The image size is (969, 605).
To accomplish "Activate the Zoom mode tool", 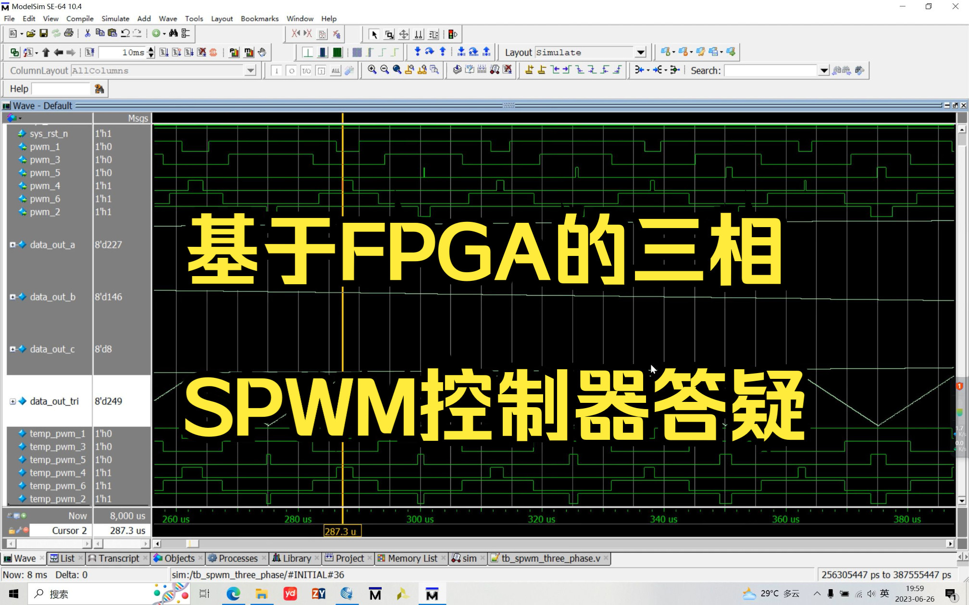I will click(389, 34).
